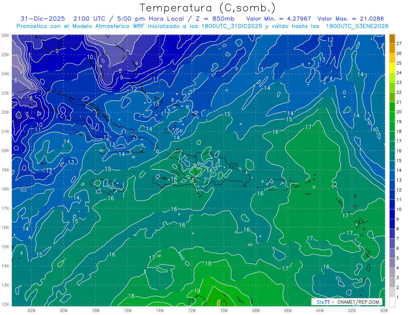
Task: Click the white swatch below legend value 1
Action: 392,302
